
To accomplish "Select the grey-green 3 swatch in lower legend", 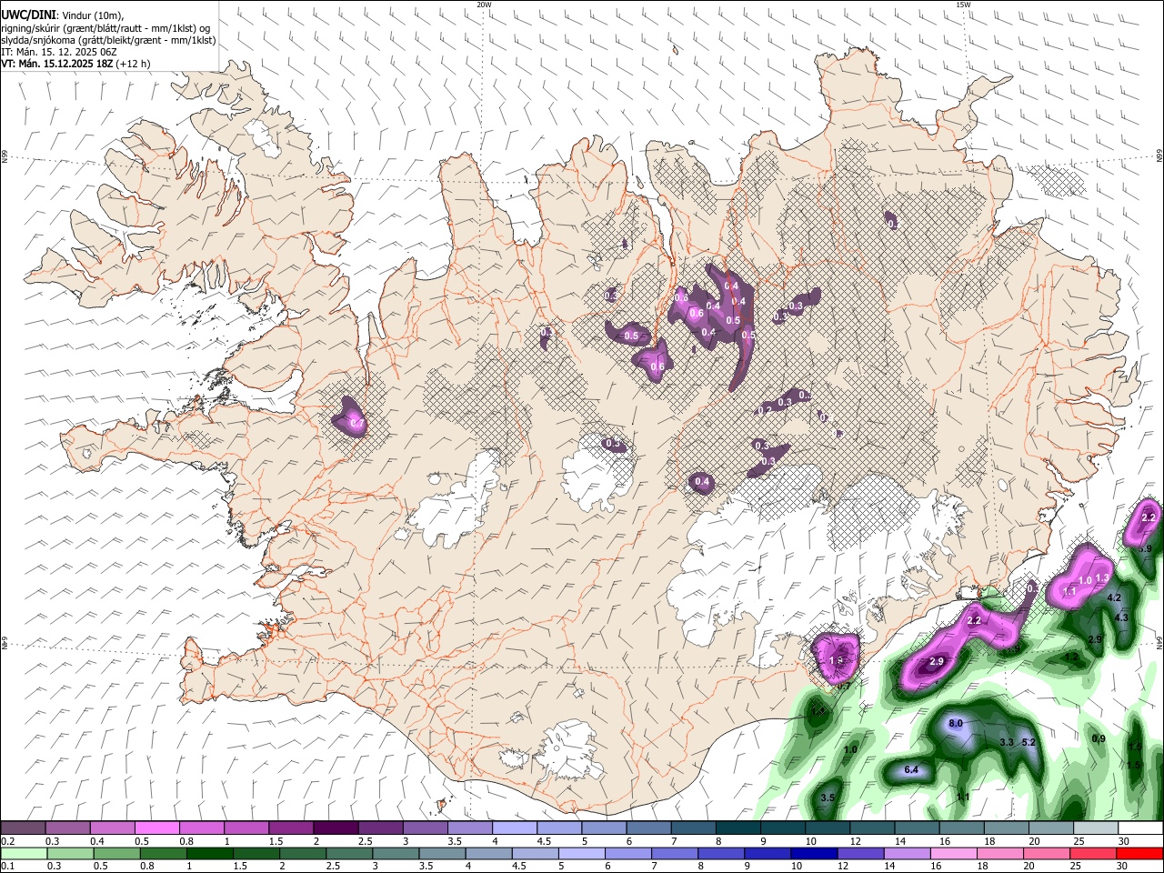I will (395, 854).
